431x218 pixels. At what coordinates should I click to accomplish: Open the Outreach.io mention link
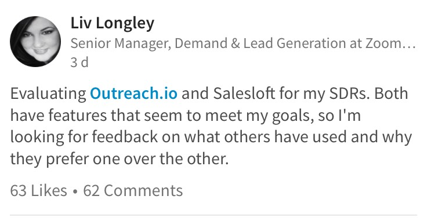pyautogui.click(x=133, y=94)
